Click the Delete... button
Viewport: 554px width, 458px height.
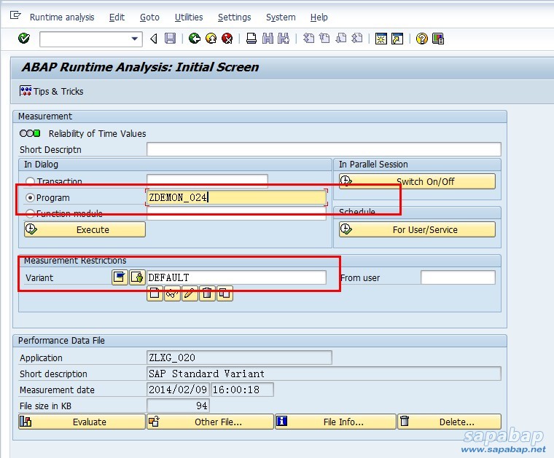pos(450,422)
